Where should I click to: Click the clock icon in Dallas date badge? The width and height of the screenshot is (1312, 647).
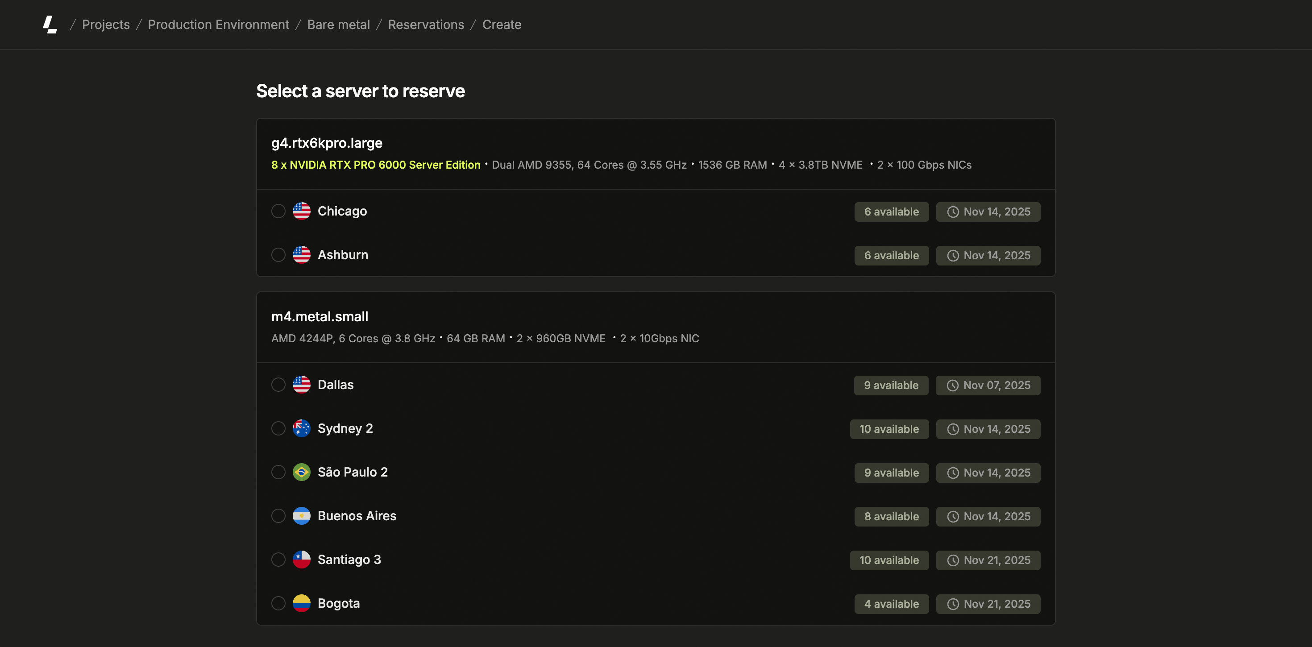952,386
